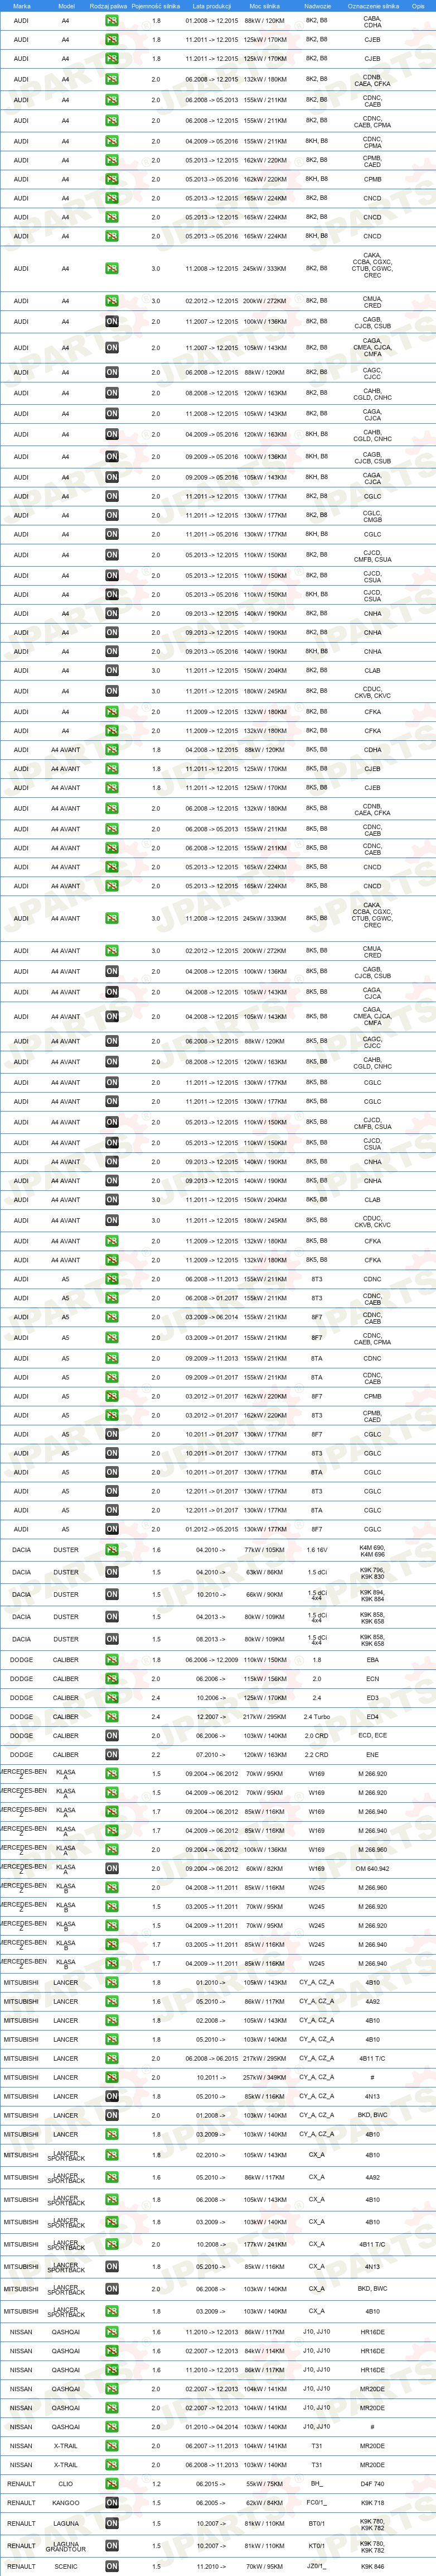Click engine code K4M 690, K4M 696
Viewport: 436px width, 2576px height.
coord(372,1551)
